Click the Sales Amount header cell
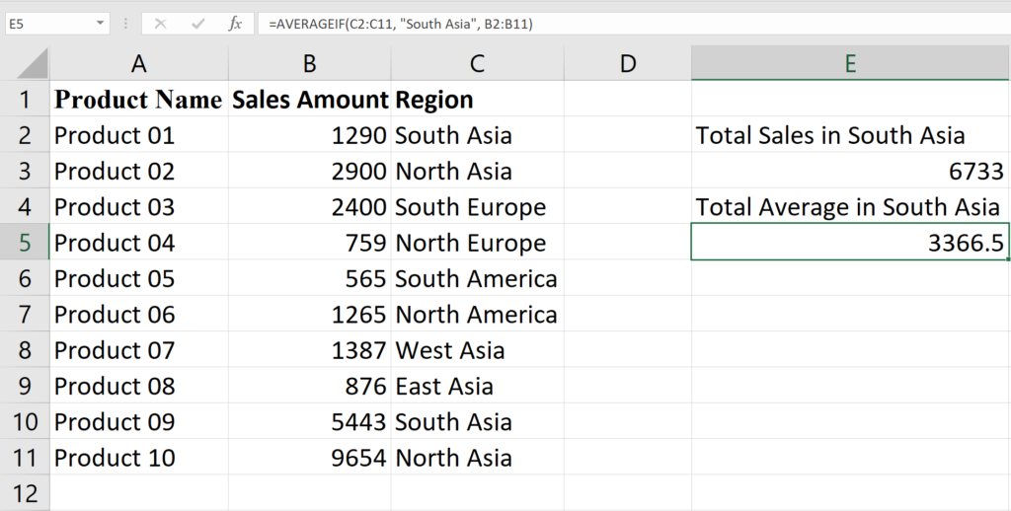The image size is (1011, 511). (309, 99)
